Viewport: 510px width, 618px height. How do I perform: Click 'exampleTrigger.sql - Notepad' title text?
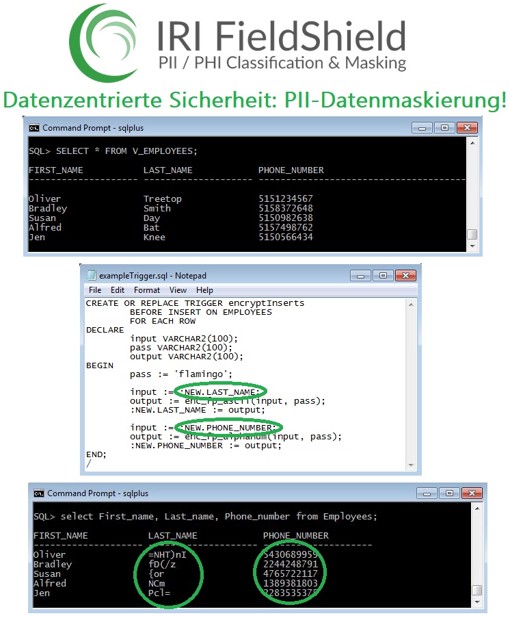pyautogui.click(x=152, y=276)
